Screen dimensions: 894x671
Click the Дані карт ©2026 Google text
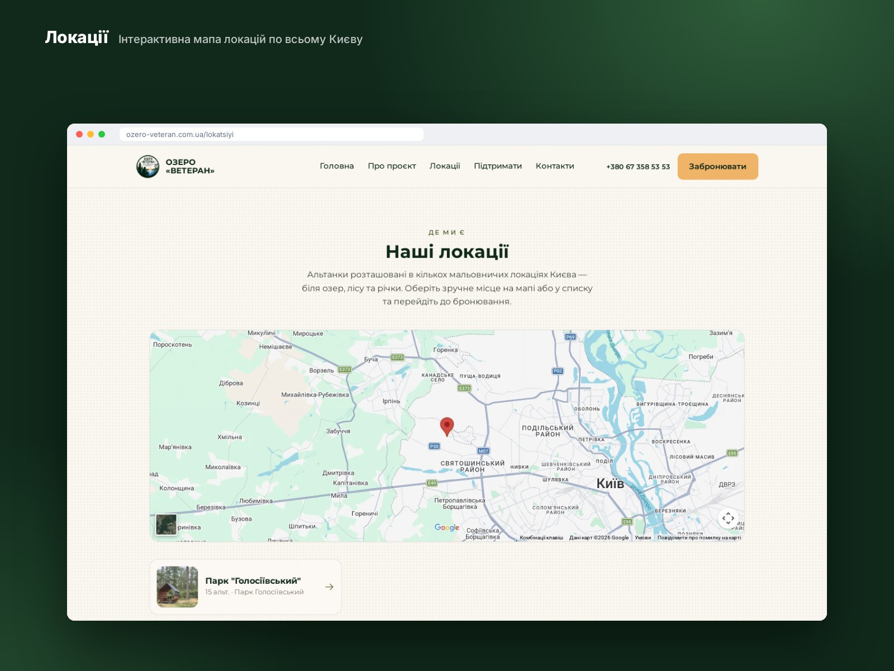(599, 538)
